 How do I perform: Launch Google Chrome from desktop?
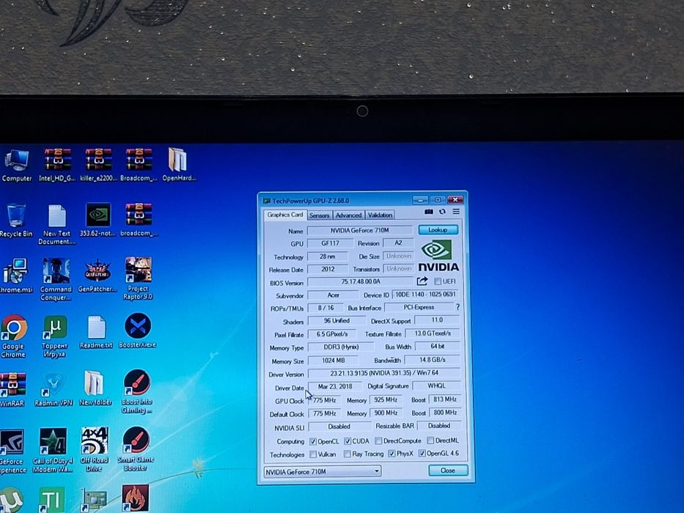tap(13, 336)
